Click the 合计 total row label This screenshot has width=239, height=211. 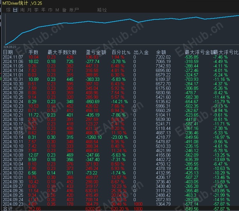tap(8, 209)
